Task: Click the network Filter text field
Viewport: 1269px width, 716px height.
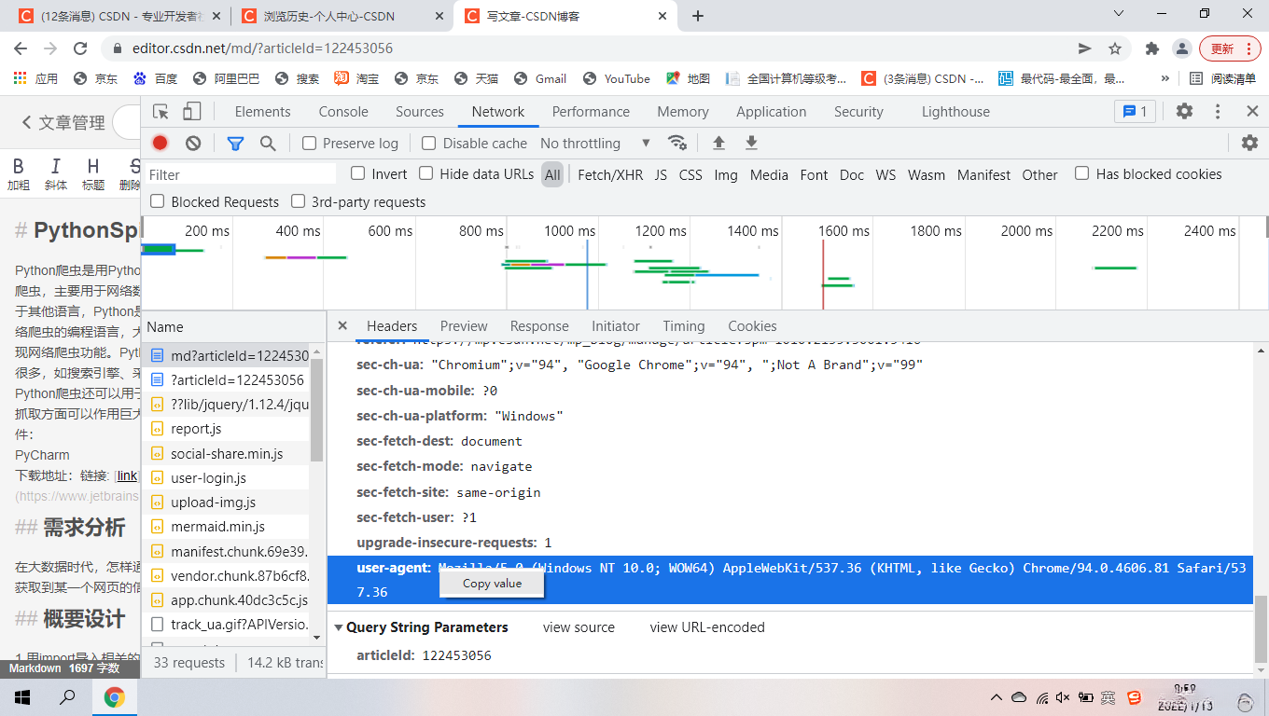Action: 241,174
